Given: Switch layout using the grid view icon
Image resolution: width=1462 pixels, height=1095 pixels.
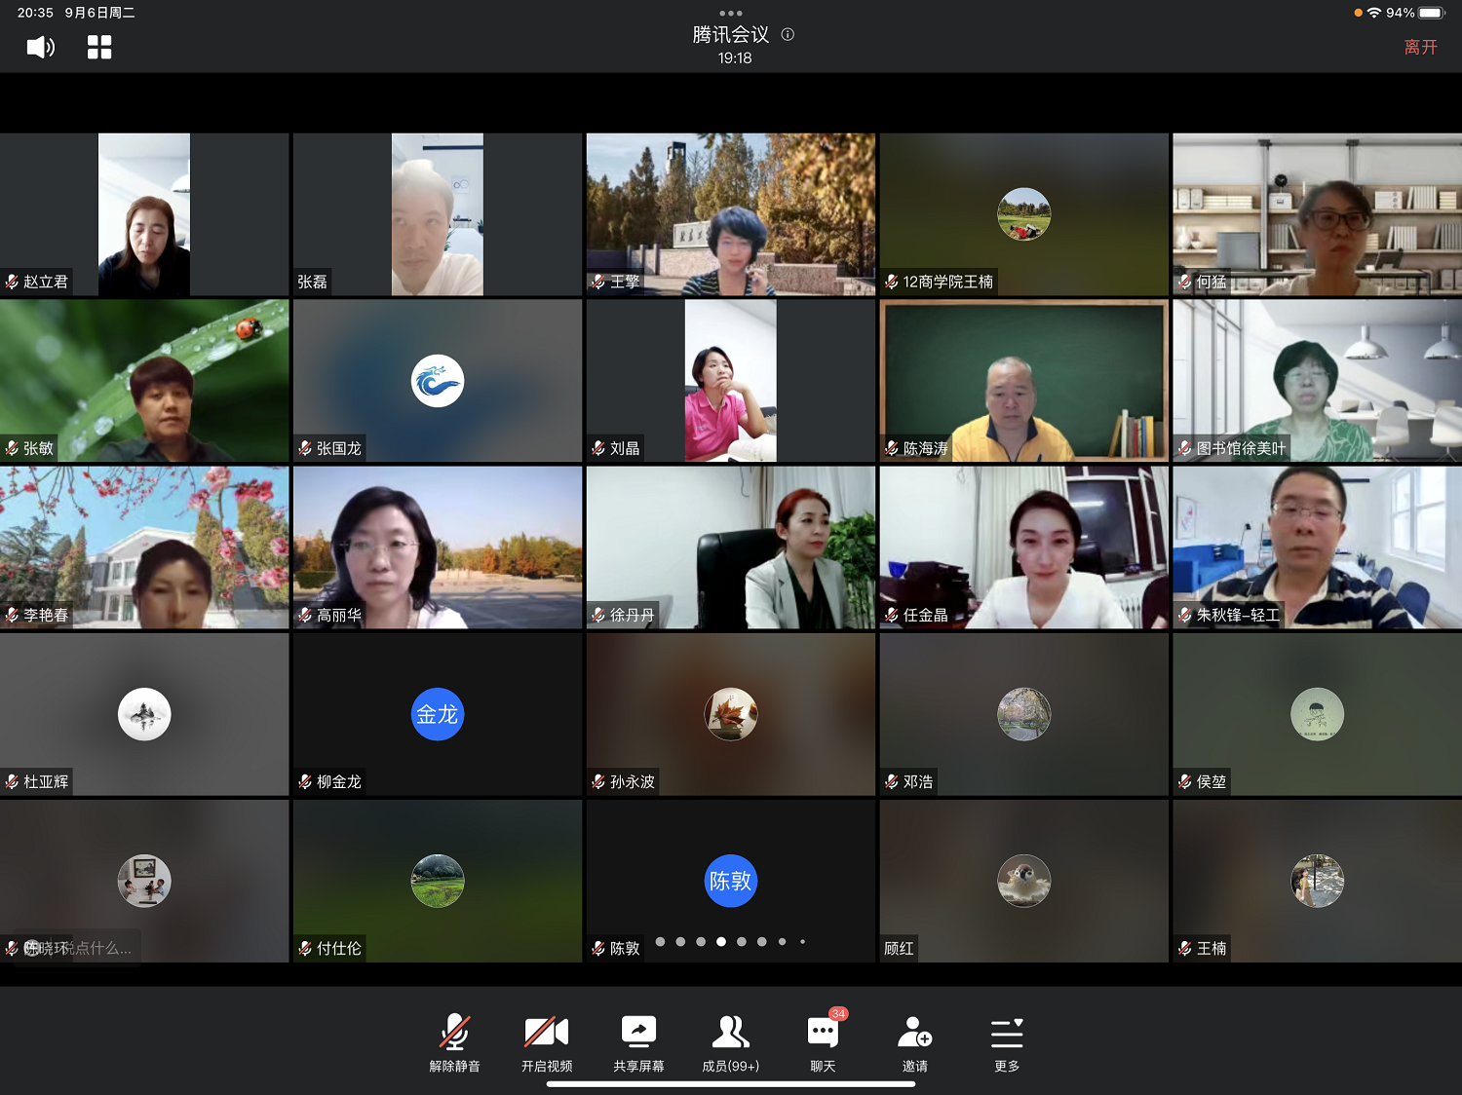Looking at the screenshot, I should tap(99, 47).
